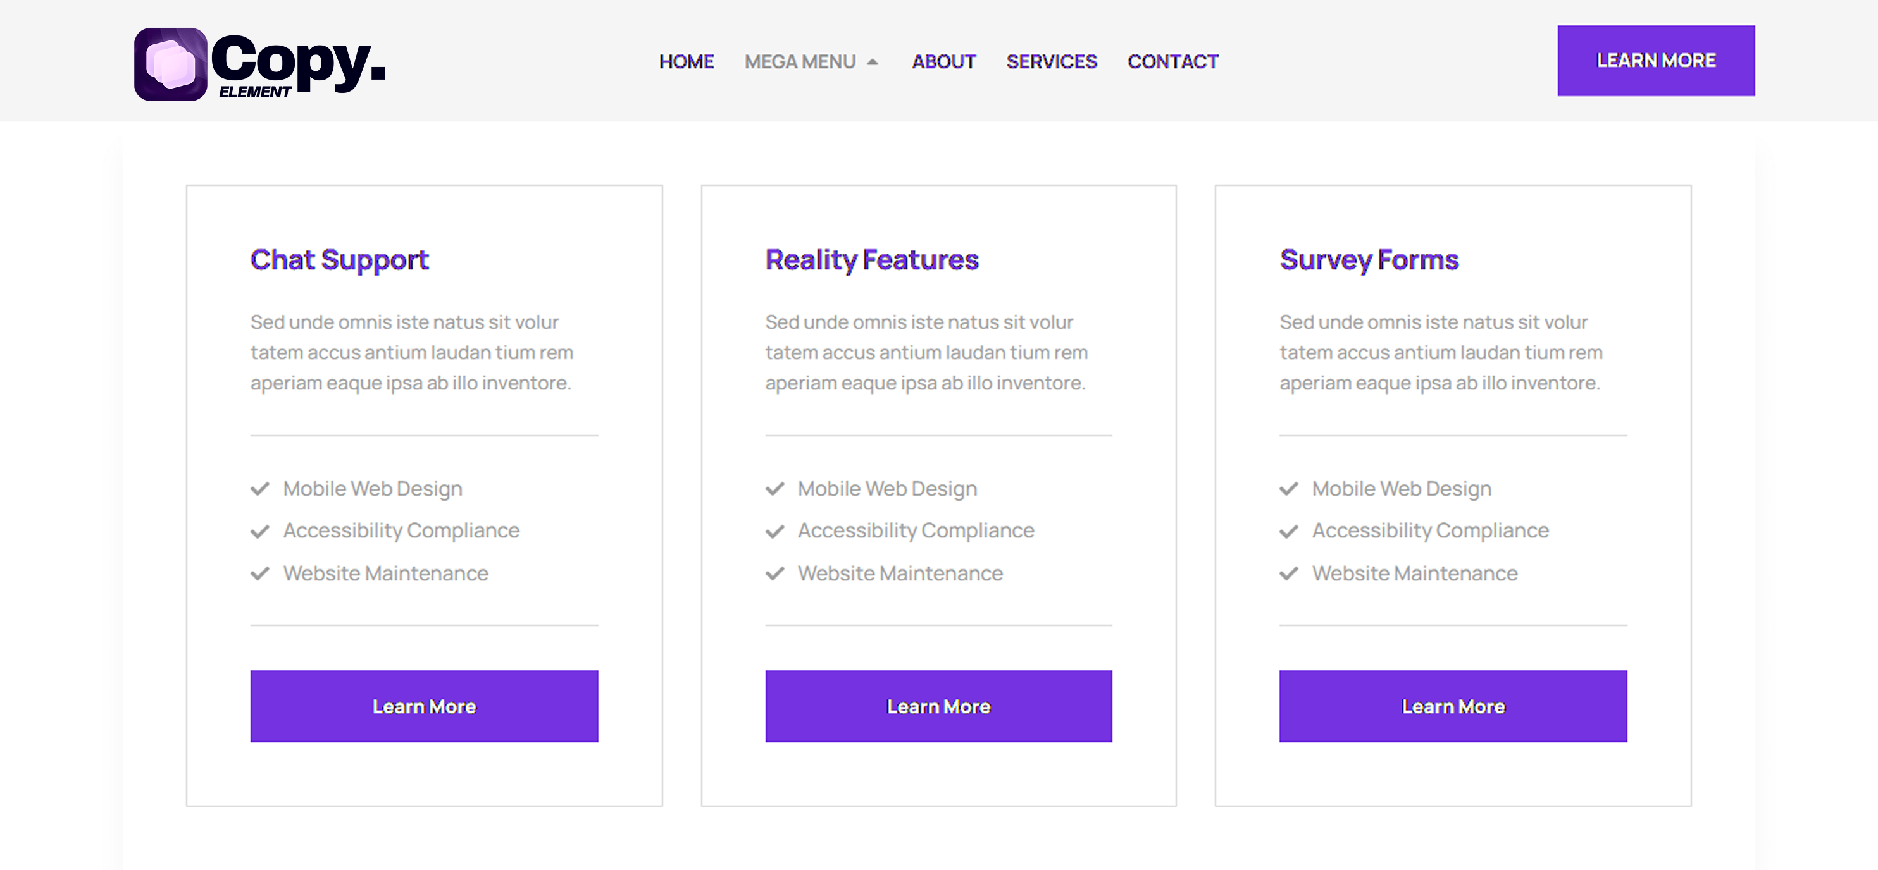
Task: Expand the Mega Menu dropdown arrow
Action: pyautogui.click(x=873, y=62)
